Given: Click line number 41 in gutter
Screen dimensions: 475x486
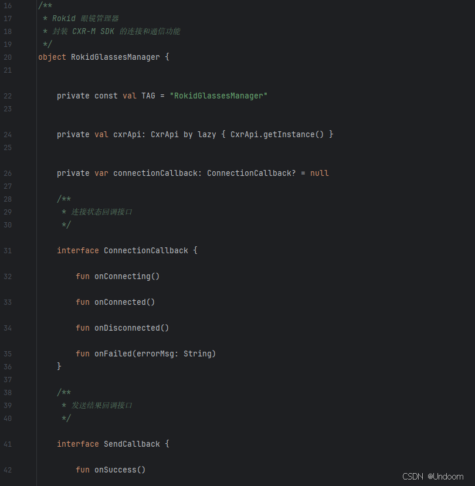Looking at the screenshot, I should tap(8, 444).
